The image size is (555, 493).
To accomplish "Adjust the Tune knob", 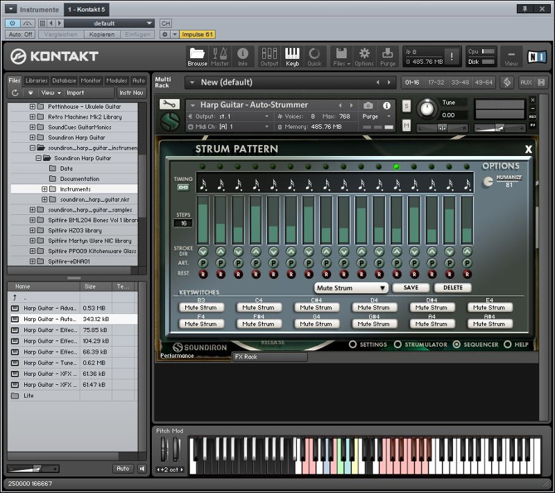I will [427, 109].
